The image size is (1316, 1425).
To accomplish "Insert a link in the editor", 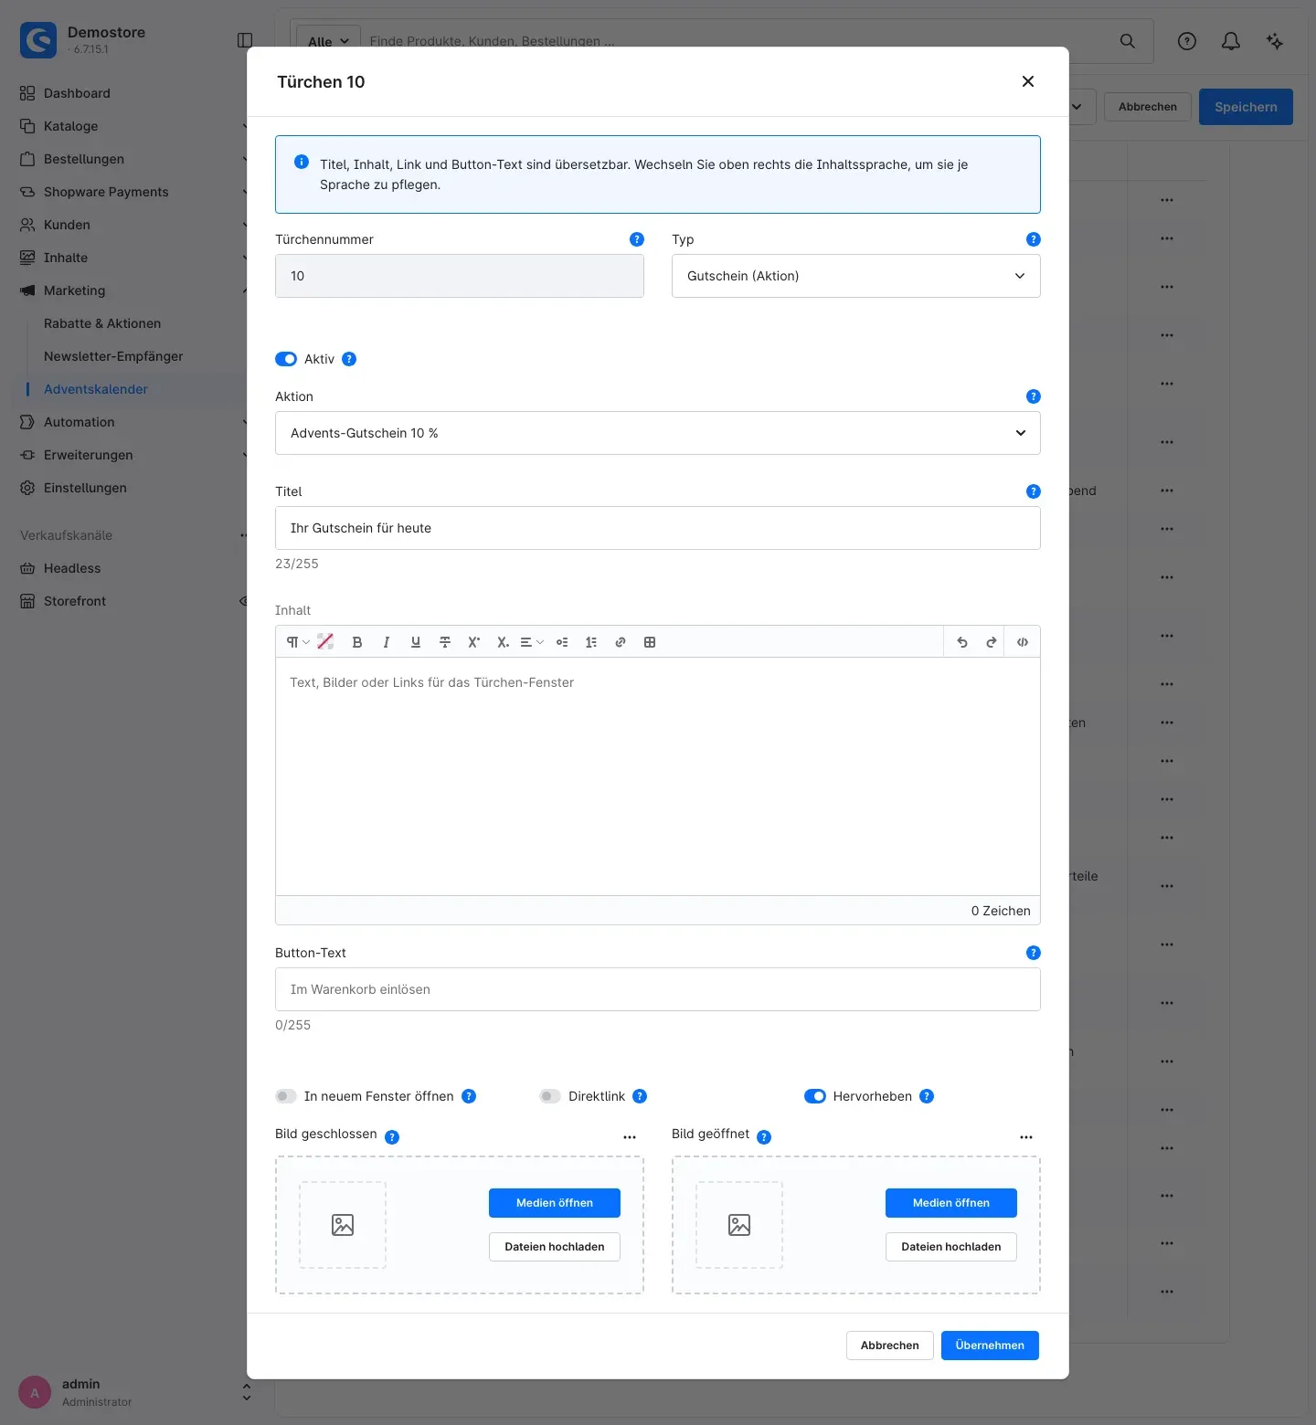I will [621, 642].
